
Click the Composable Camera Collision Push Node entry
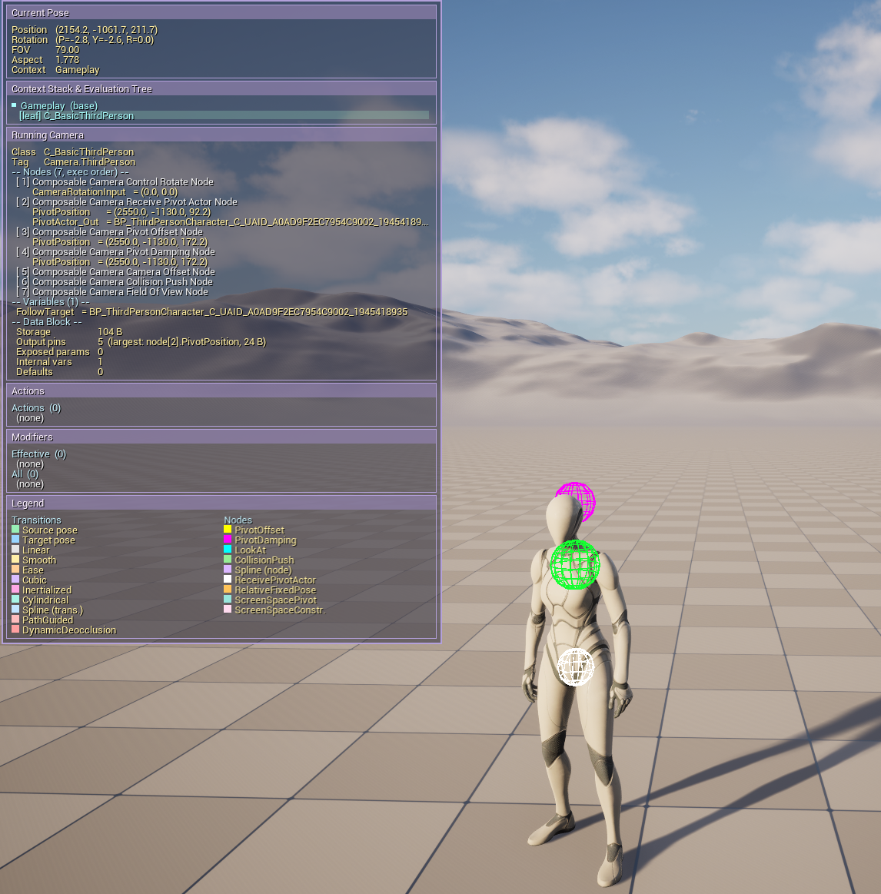[x=122, y=281]
